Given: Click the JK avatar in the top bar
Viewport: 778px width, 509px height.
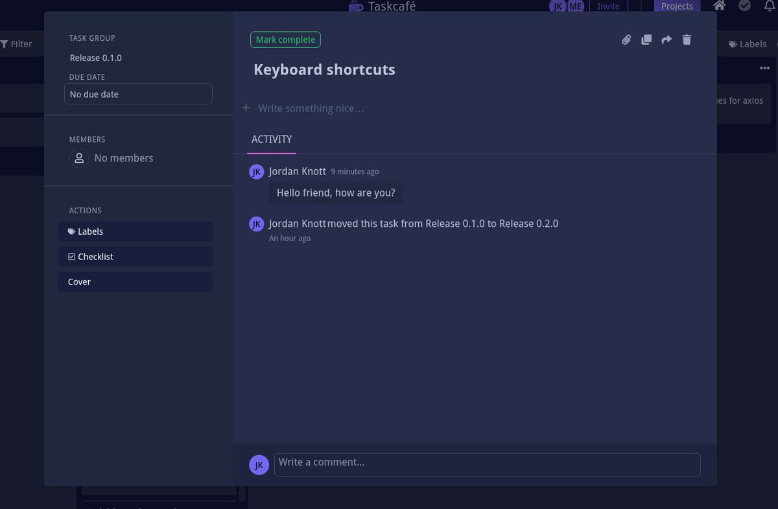Looking at the screenshot, I should pos(558,6).
